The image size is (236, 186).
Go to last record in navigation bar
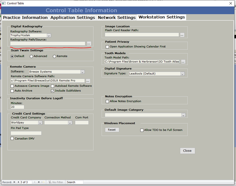[x=39, y=182]
